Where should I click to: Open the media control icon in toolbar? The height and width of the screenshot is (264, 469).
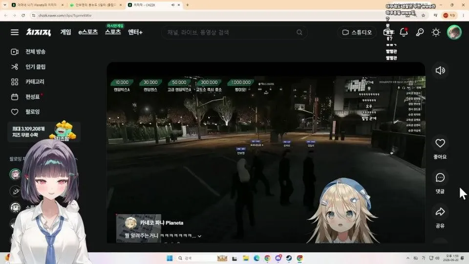(435, 15)
